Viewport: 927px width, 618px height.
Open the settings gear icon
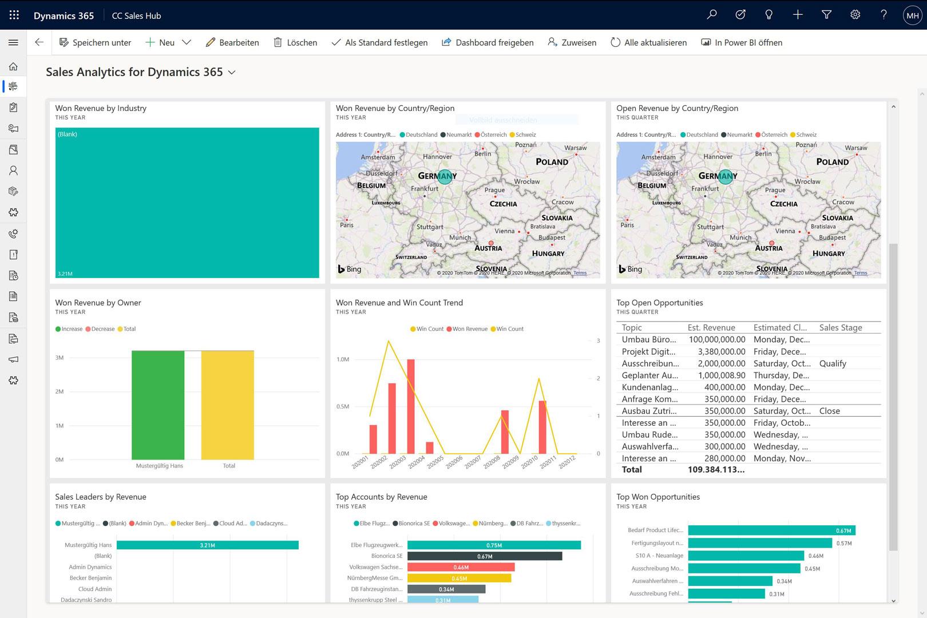tap(855, 15)
